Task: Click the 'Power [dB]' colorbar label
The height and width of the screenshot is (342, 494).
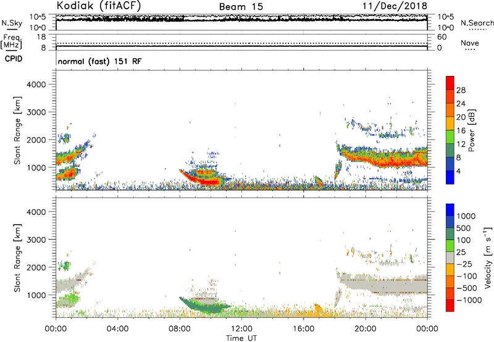Action: (471, 130)
